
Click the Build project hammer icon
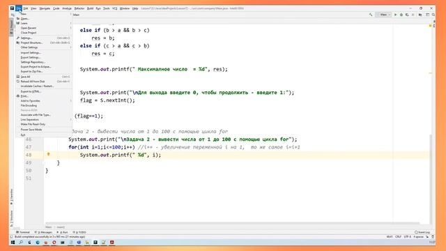coord(370,15)
